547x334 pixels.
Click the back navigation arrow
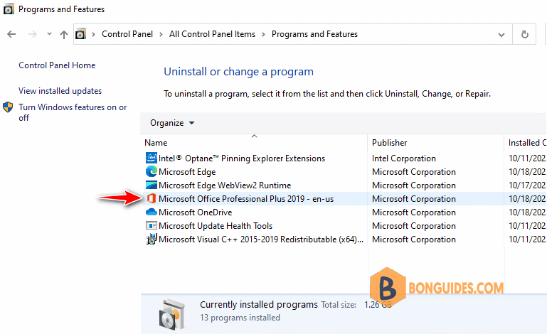click(11, 34)
